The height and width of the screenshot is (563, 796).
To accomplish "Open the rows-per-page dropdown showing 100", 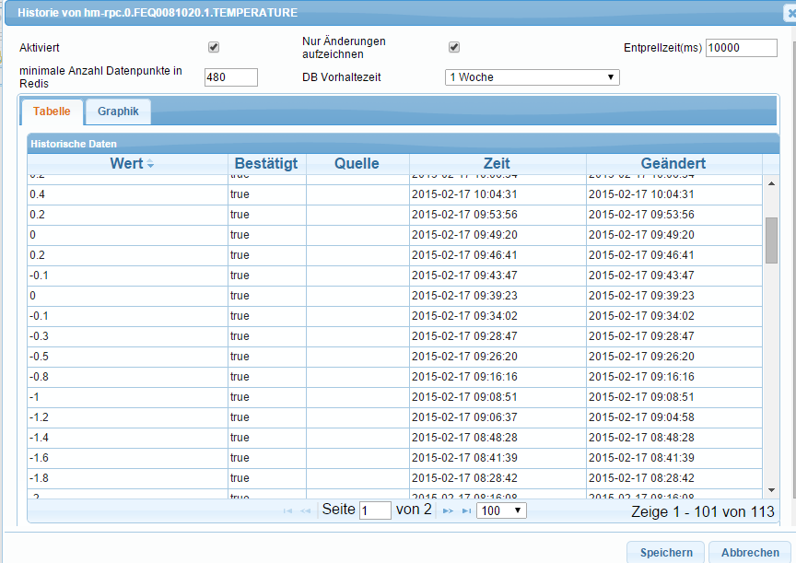I will [x=501, y=510].
